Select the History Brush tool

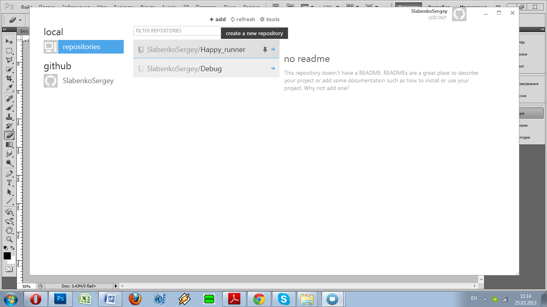pyautogui.click(x=9, y=126)
